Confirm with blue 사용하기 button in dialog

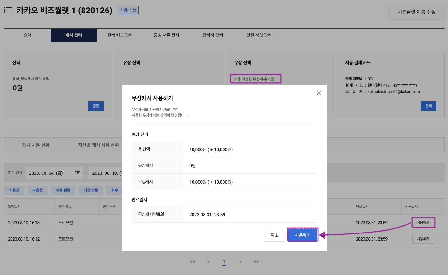303,235
